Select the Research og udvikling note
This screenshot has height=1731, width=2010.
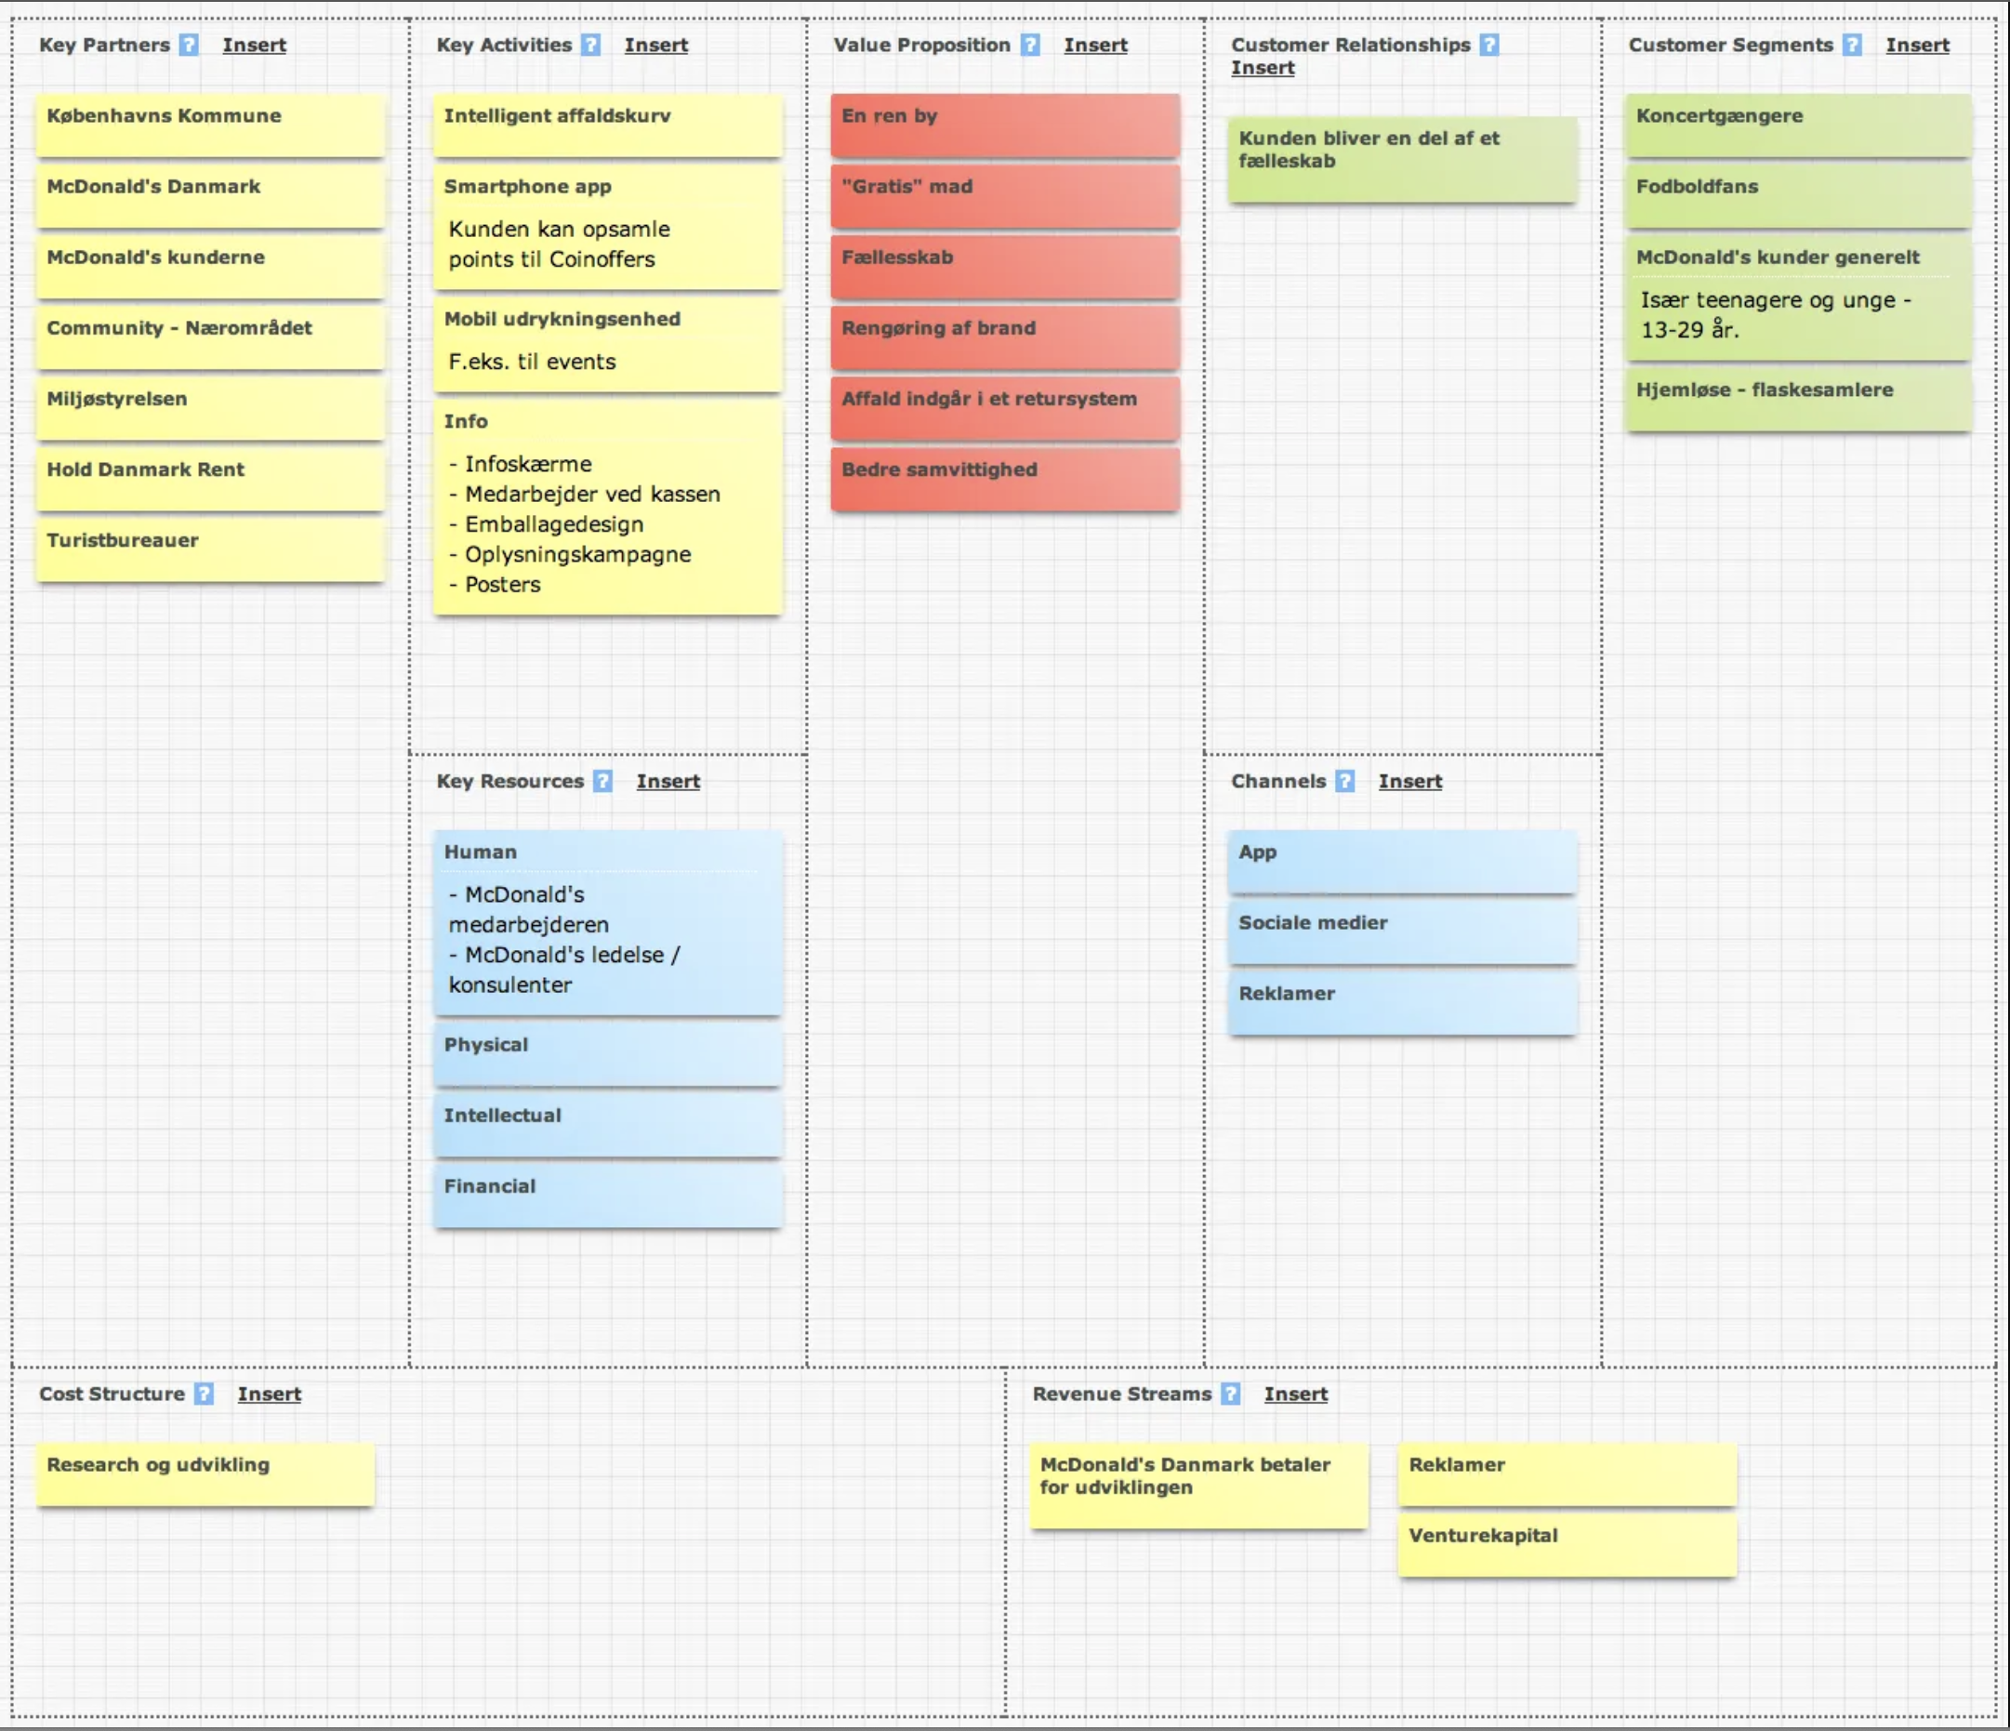click(x=205, y=1474)
